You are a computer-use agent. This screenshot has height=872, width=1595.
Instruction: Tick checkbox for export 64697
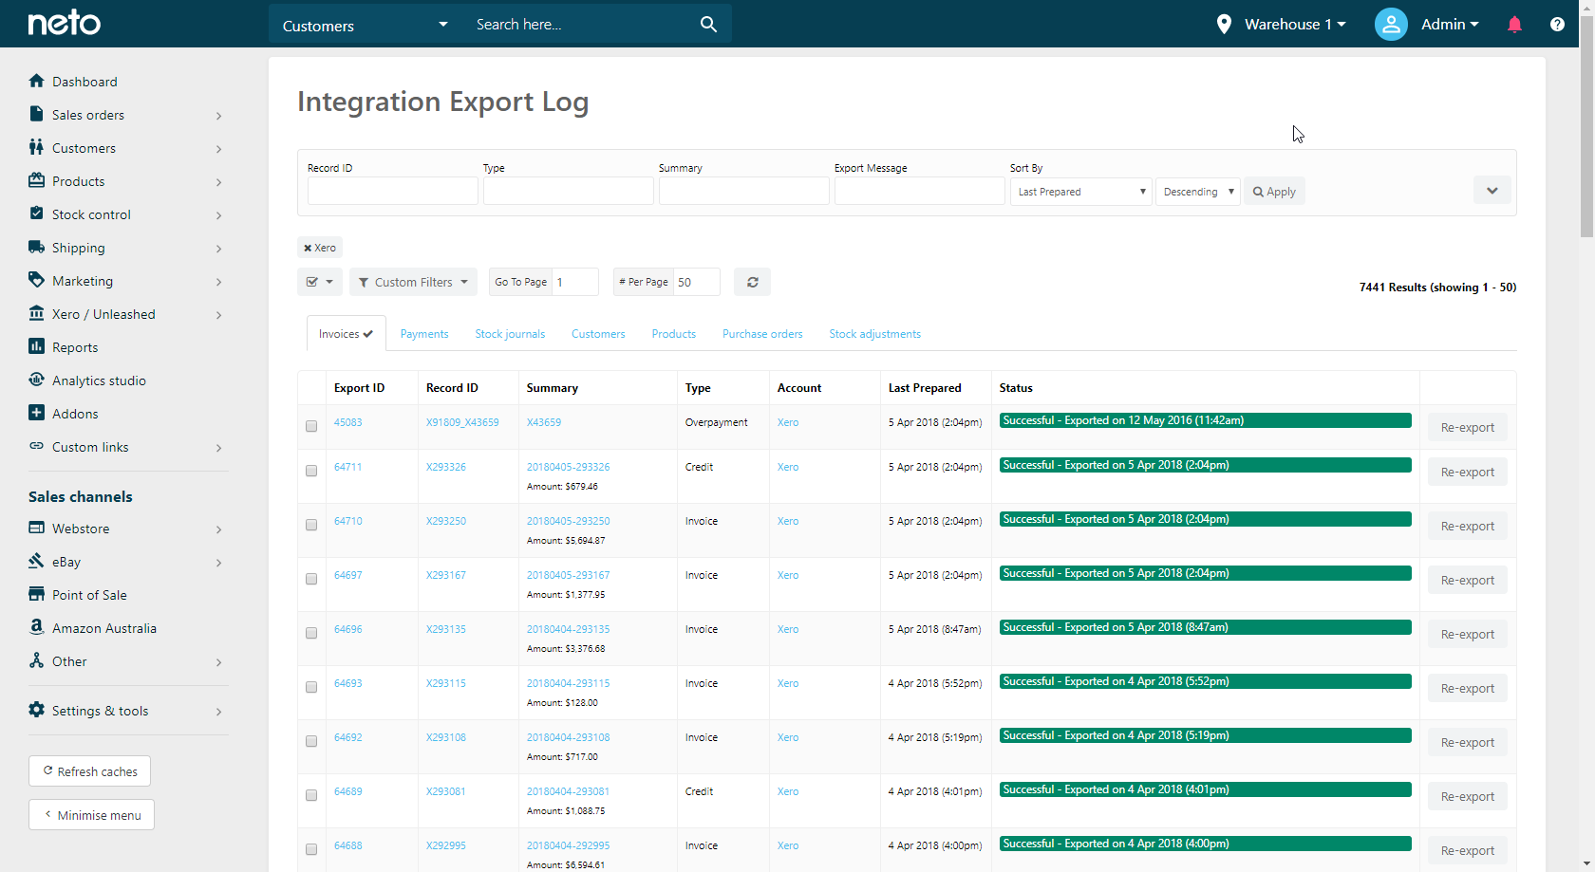pyautogui.click(x=311, y=580)
